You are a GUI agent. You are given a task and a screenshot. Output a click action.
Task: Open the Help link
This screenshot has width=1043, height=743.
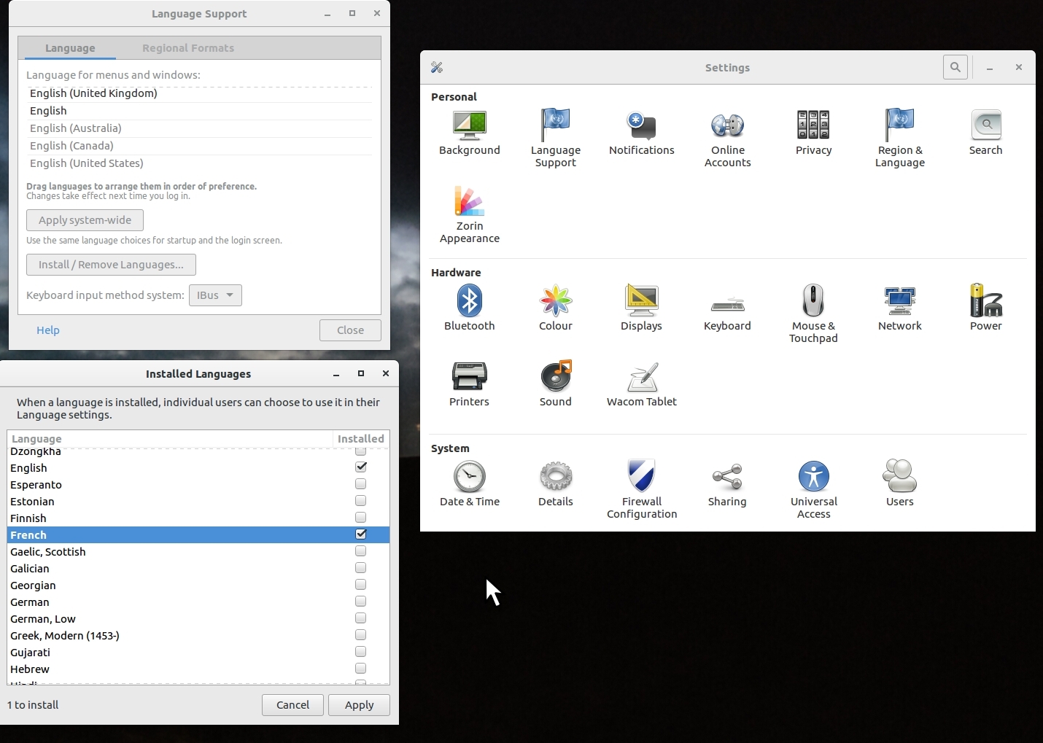pos(48,330)
